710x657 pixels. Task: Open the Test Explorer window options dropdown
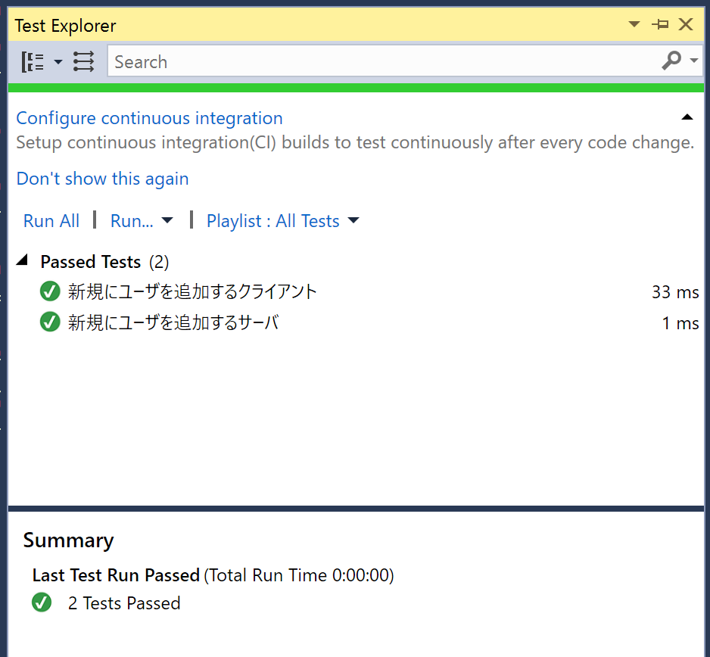pyautogui.click(x=634, y=24)
